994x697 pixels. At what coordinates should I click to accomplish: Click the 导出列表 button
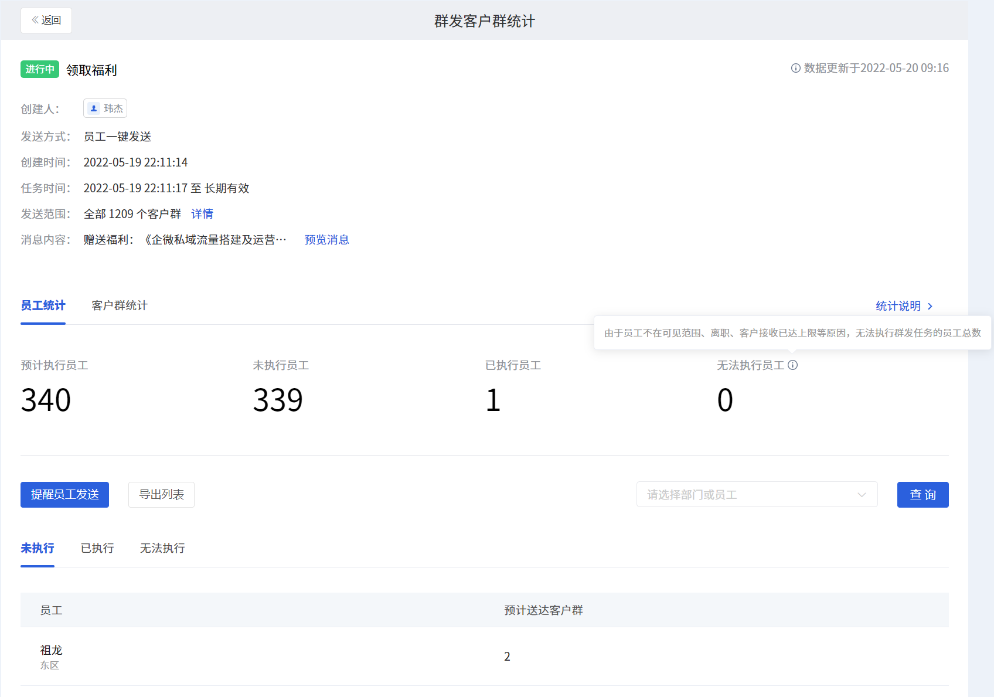161,495
